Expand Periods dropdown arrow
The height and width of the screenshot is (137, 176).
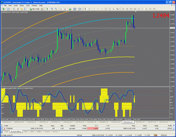(76, 9)
